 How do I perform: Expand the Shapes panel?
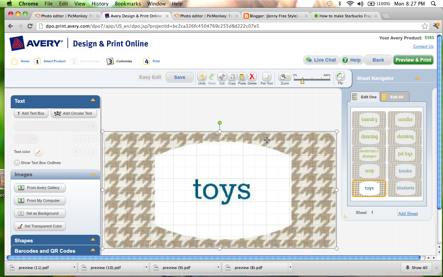click(55, 240)
